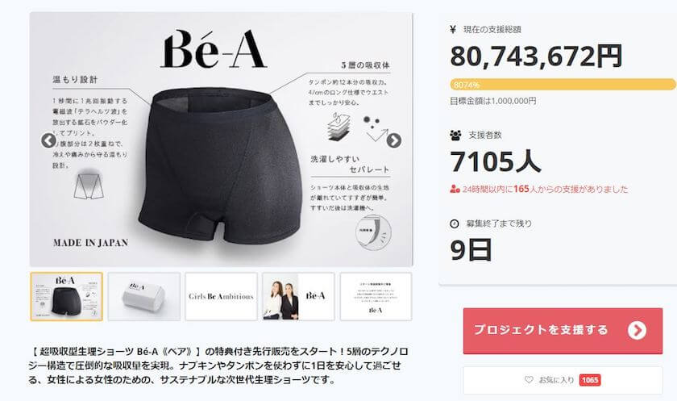Click the heart icon beside お気に入り
This screenshot has height=401, width=677.
tap(529, 380)
